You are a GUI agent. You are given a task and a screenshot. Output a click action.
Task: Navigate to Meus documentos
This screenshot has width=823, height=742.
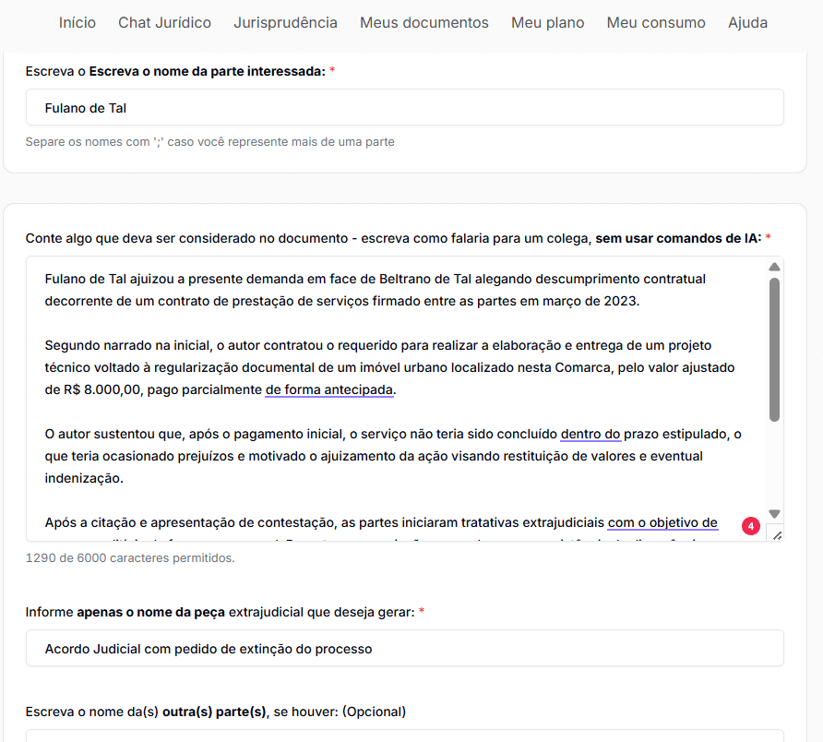[x=424, y=22]
